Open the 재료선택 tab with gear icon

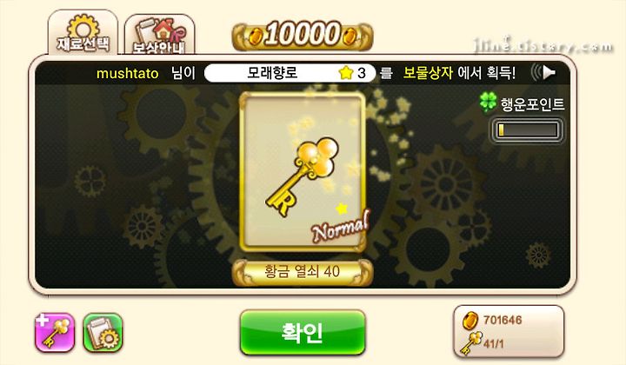[83, 33]
